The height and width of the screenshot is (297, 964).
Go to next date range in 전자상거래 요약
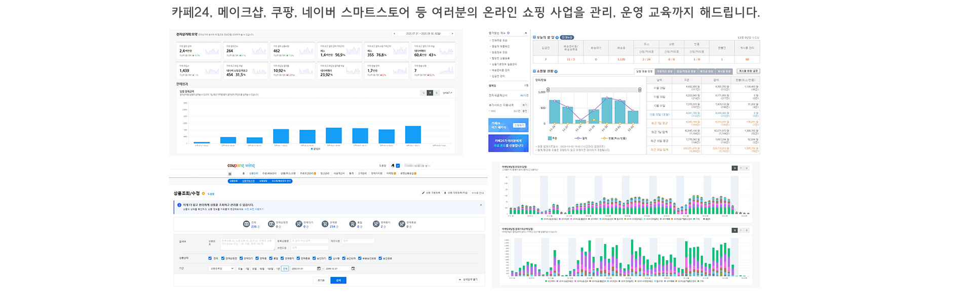click(452, 34)
